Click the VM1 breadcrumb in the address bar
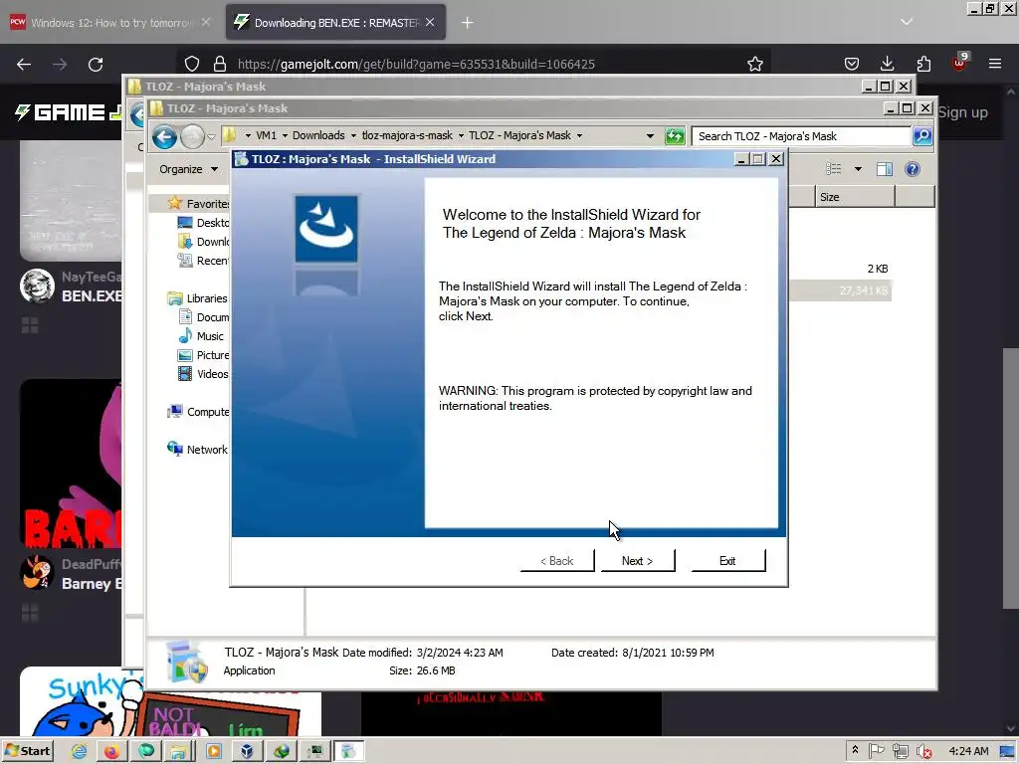 267,135
